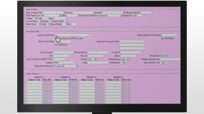Click the Exam Month field
Viewport: 204px width, 114px height.
pos(64,24)
